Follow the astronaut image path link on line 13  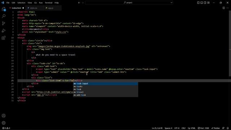(64, 46)
